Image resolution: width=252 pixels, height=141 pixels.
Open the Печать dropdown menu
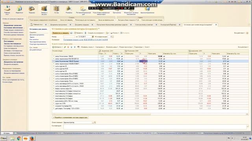(x=115, y=33)
